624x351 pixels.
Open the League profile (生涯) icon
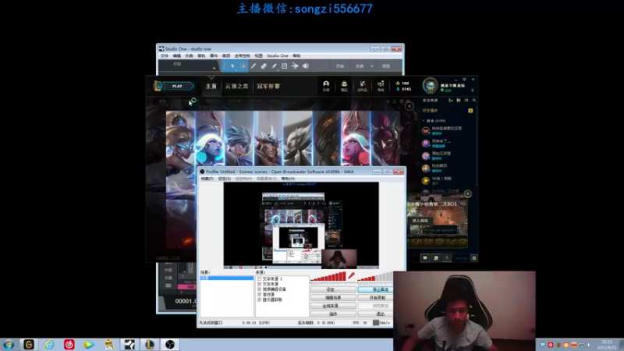pos(326,86)
